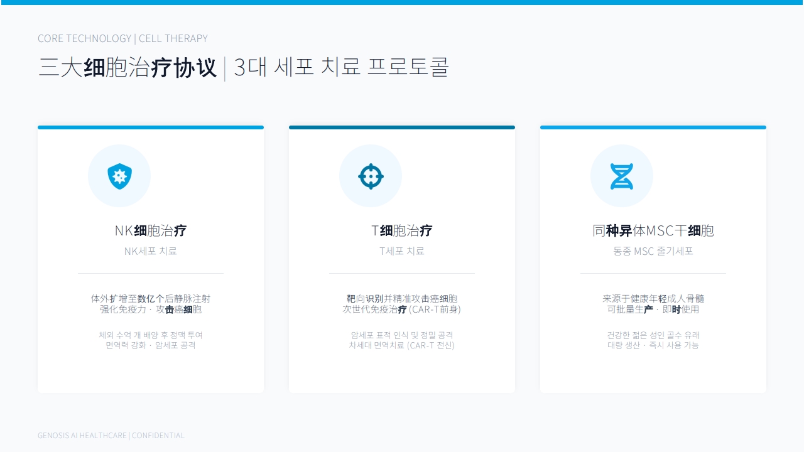Click the NK cell shield virus icon

click(x=119, y=176)
